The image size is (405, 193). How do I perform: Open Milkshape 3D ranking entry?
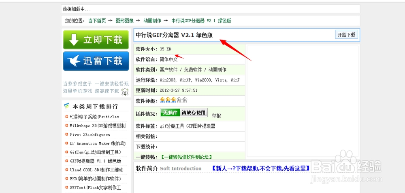point(98,126)
